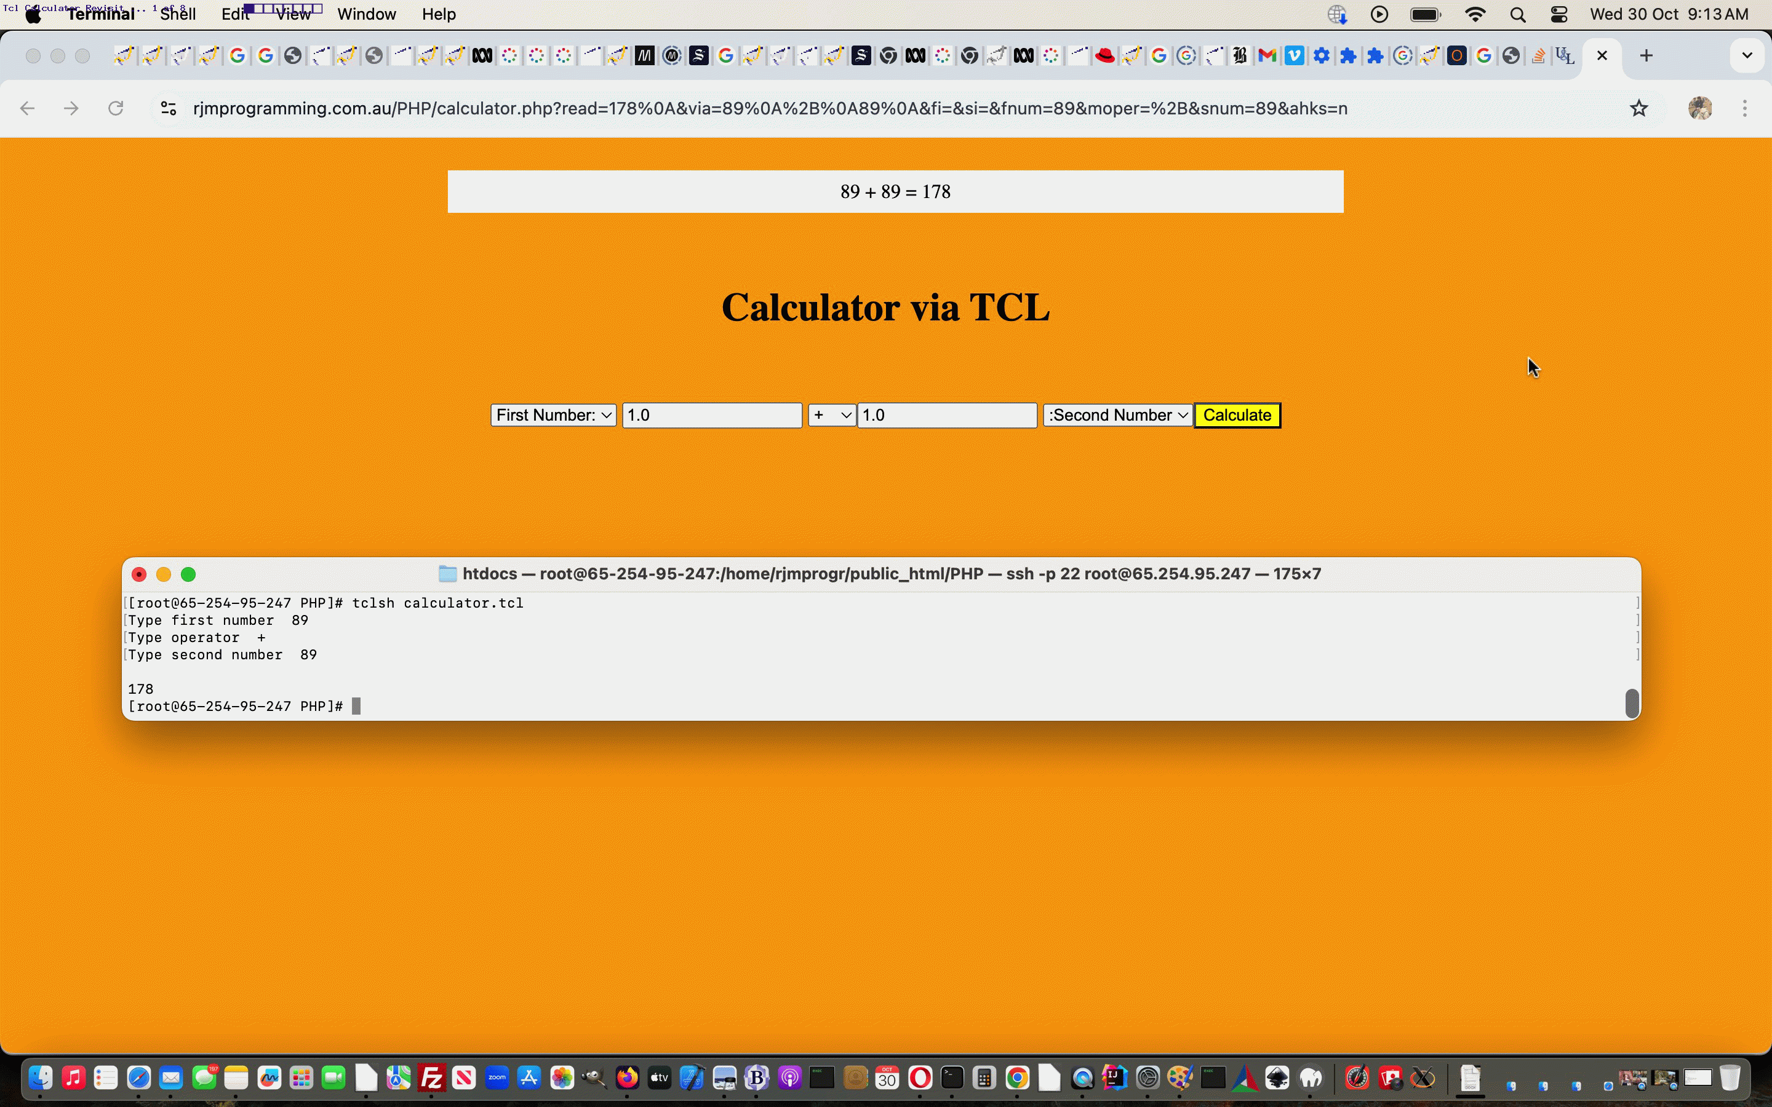Open Maps from the dock
1772x1107 pixels.
[399, 1077]
